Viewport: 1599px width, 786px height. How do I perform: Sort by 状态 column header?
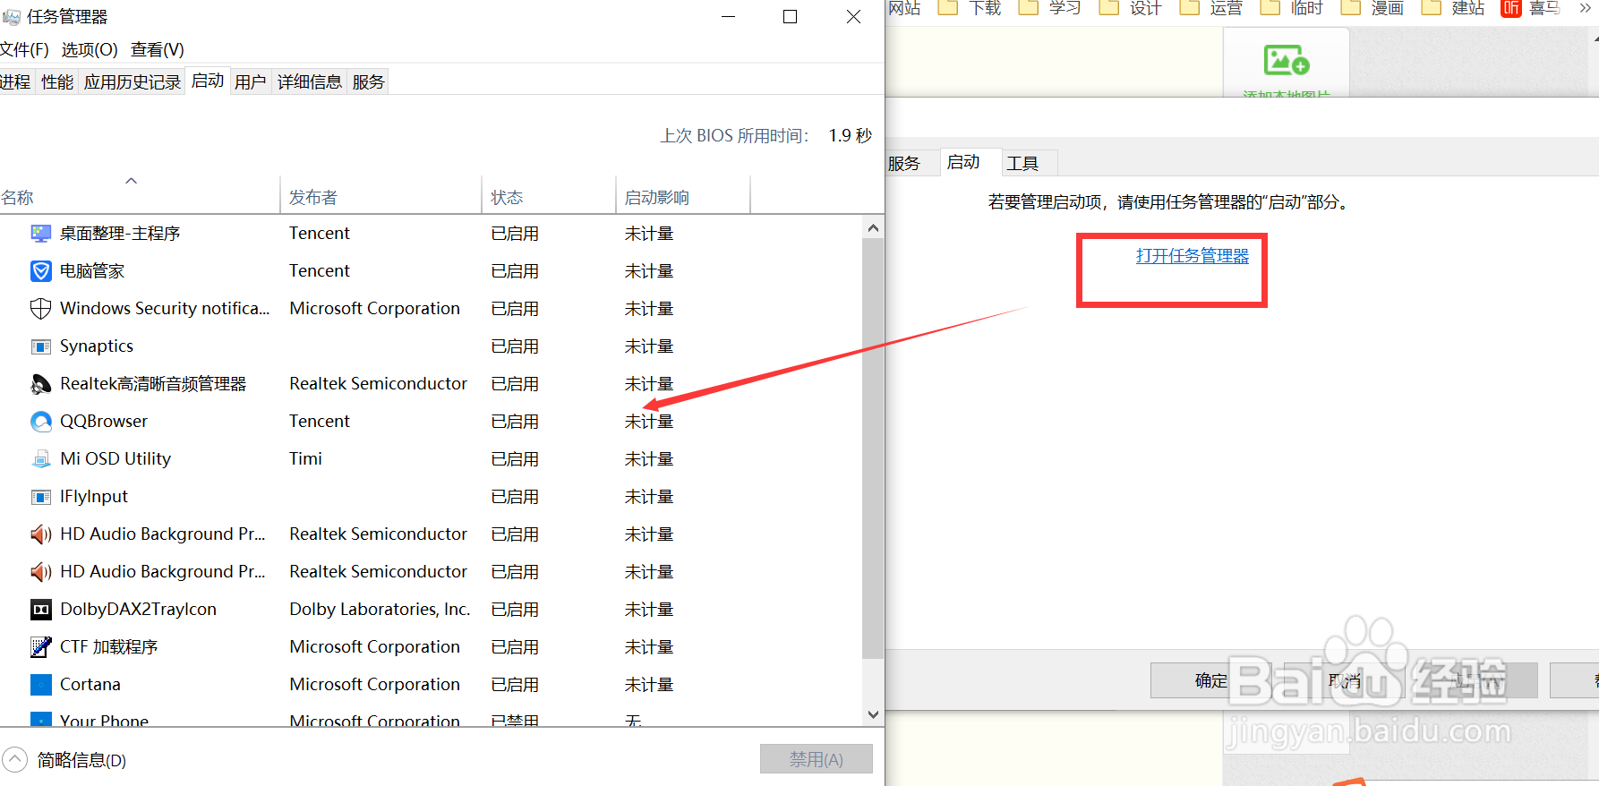[549, 197]
